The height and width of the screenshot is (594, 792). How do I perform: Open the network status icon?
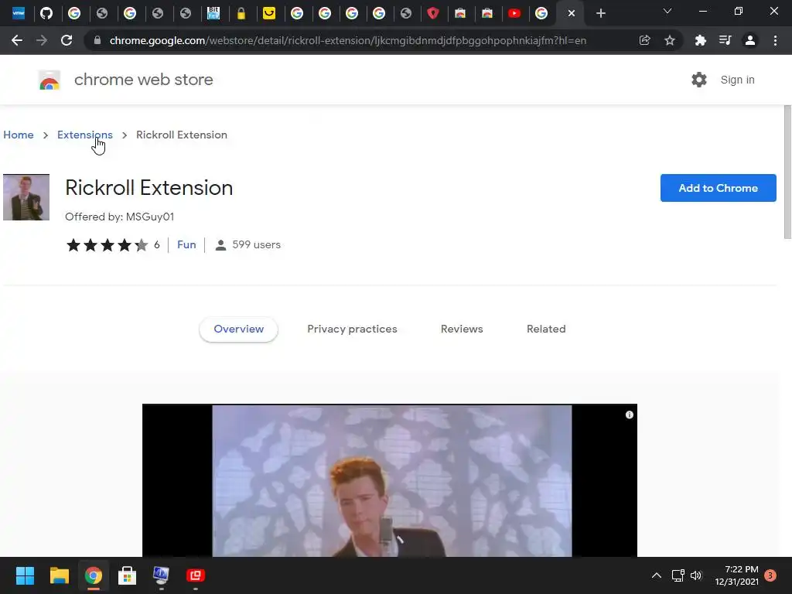(678, 575)
